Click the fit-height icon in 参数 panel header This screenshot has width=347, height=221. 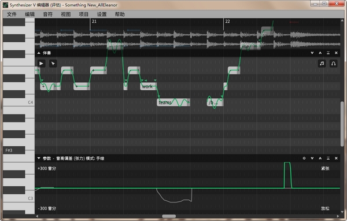point(328,159)
